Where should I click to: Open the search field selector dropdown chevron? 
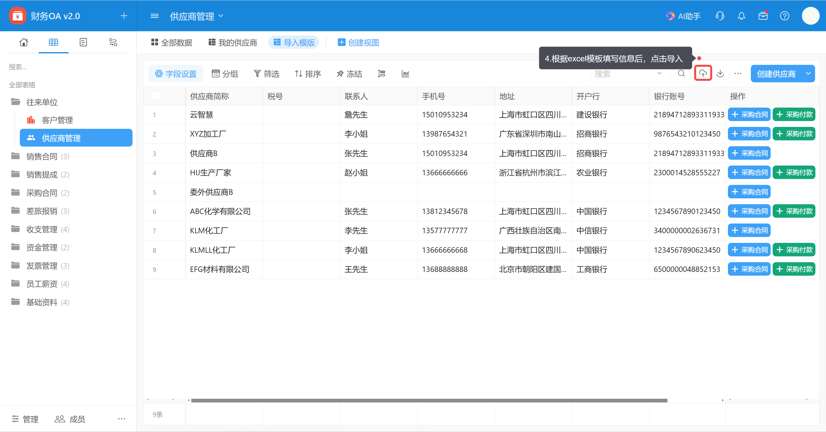coord(659,73)
